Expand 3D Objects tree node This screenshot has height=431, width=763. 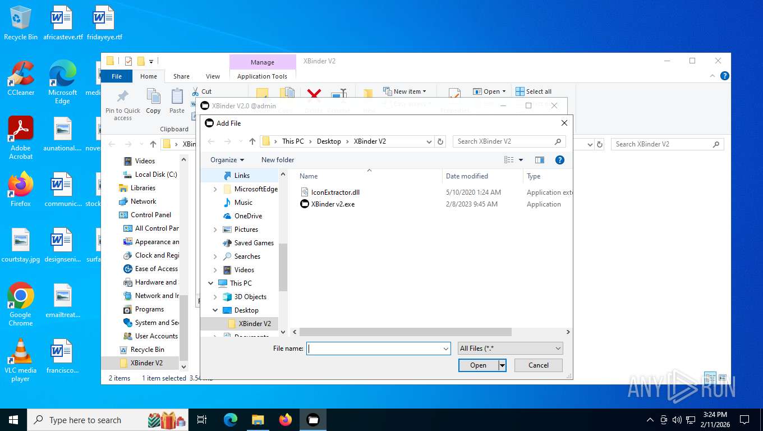tap(215, 297)
